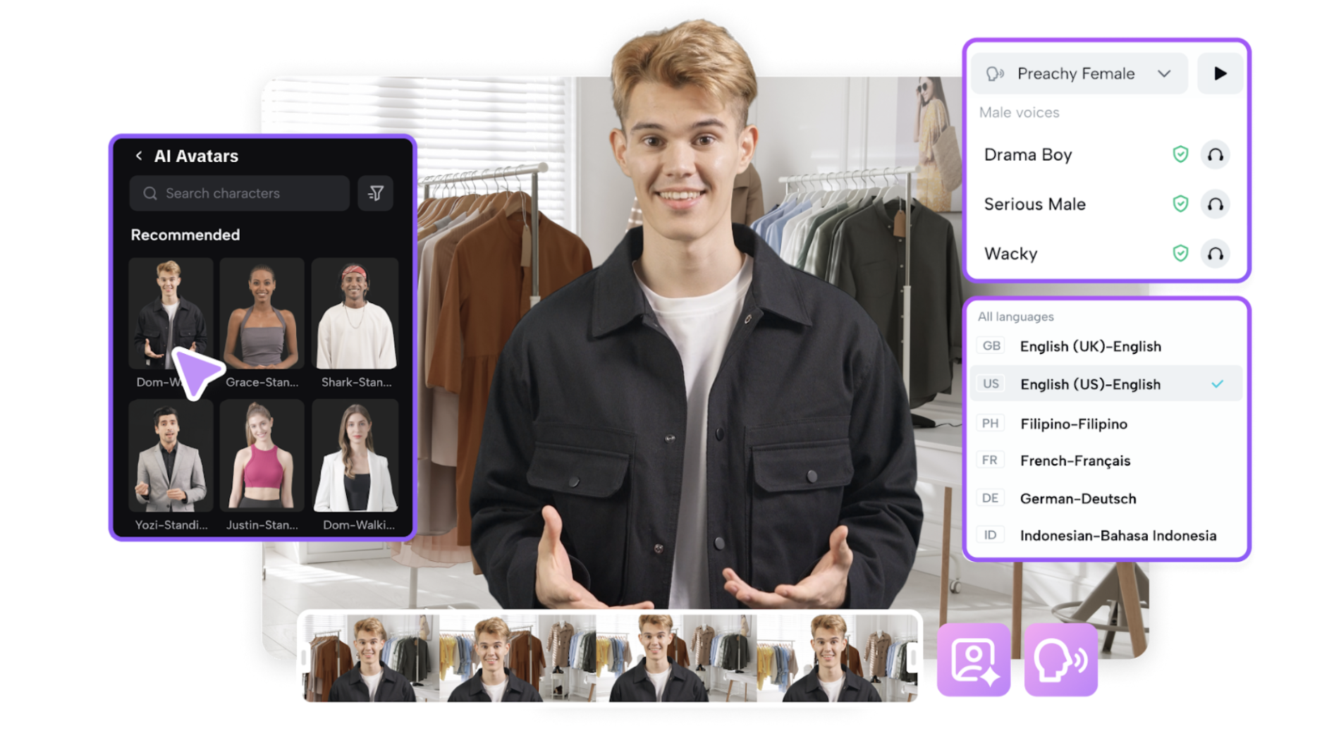Choose the Shark-Stan... avatar thumbnail
Image resolution: width=1334 pixels, height=731 pixels.
pyautogui.click(x=355, y=314)
